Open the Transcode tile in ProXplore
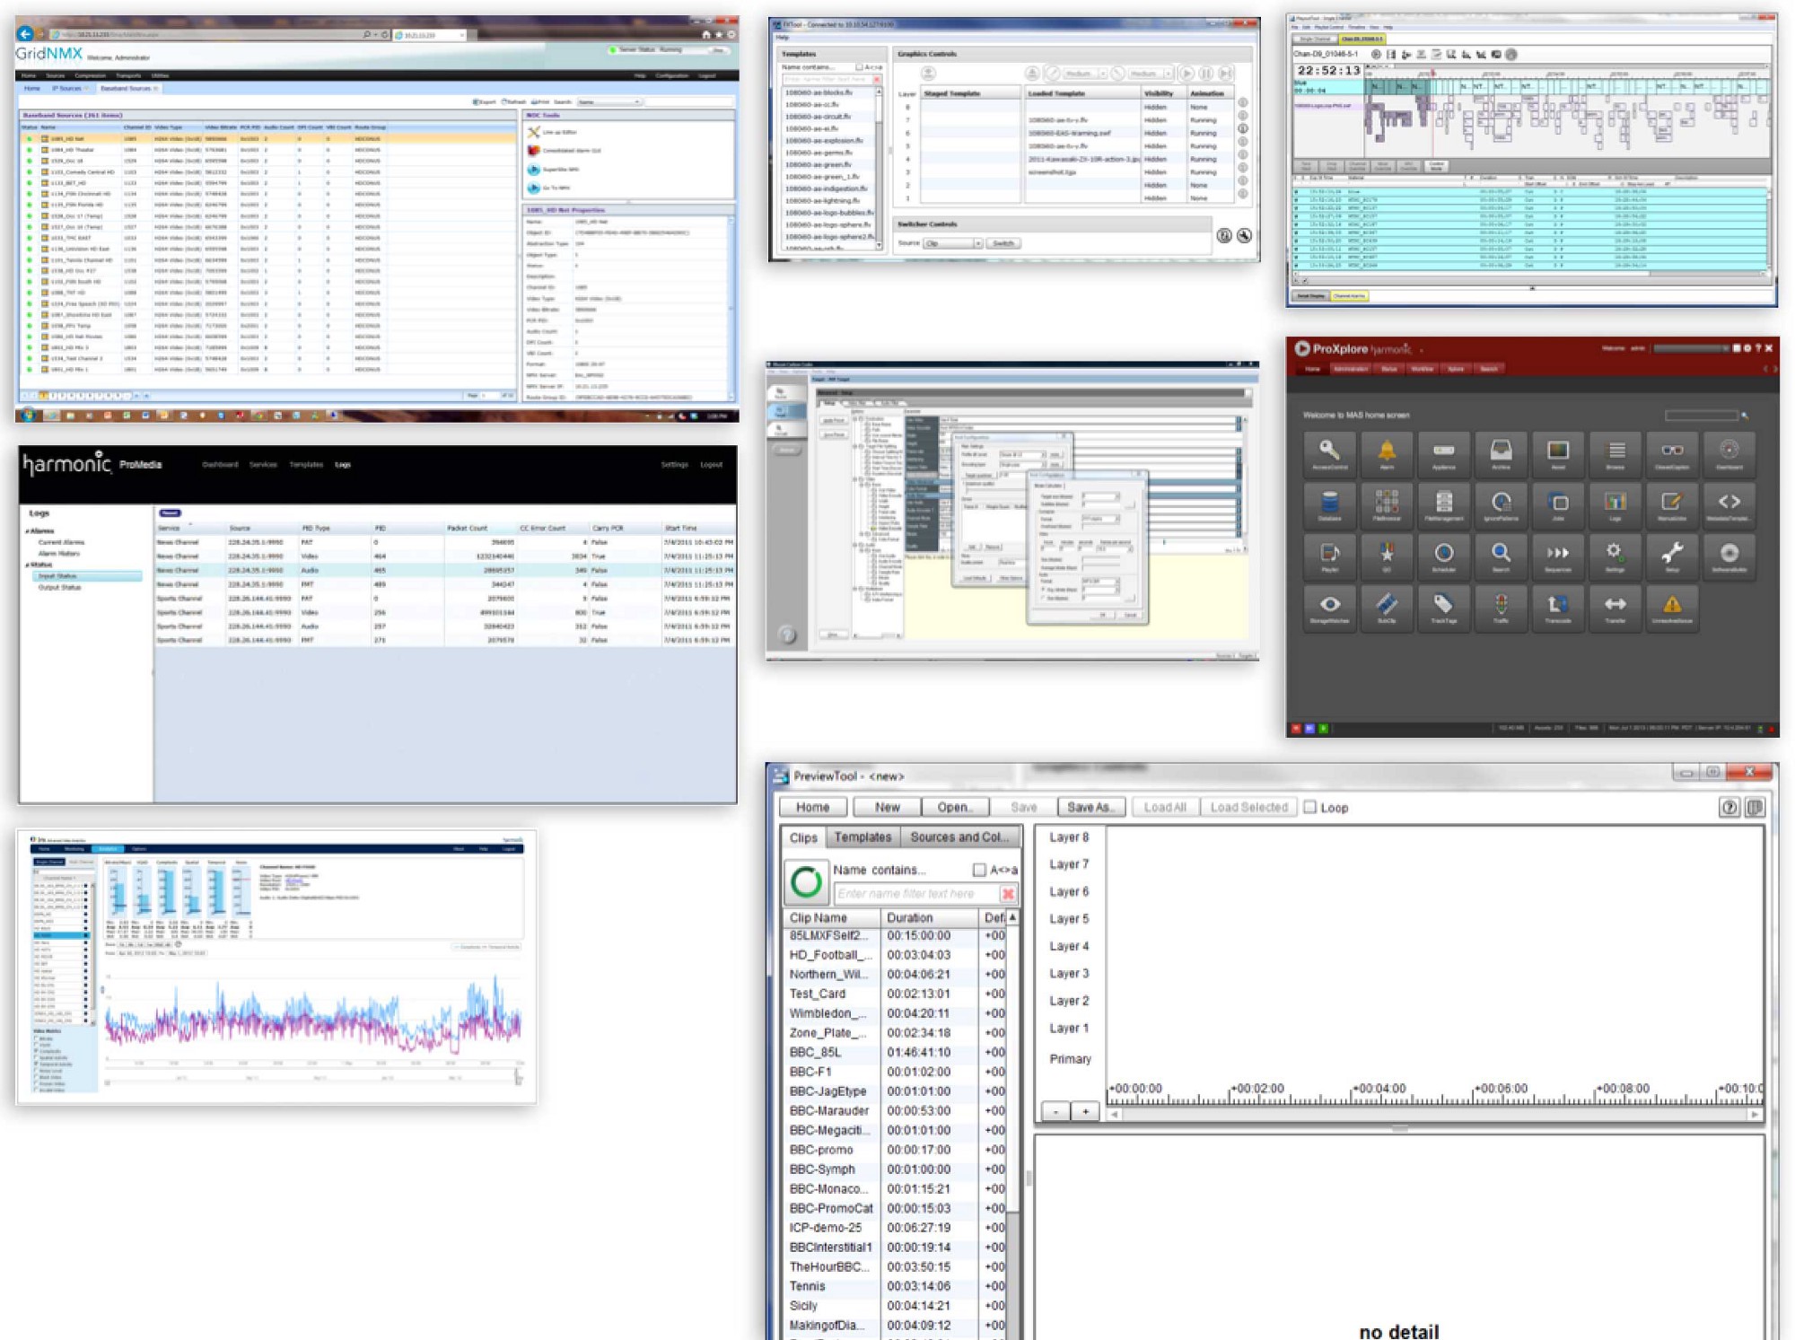Image resolution: width=1795 pixels, height=1340 pixels. (x=1558, y=609)
